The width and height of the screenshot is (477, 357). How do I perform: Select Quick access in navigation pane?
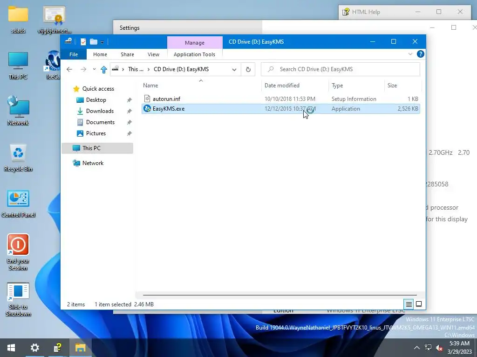98,89
